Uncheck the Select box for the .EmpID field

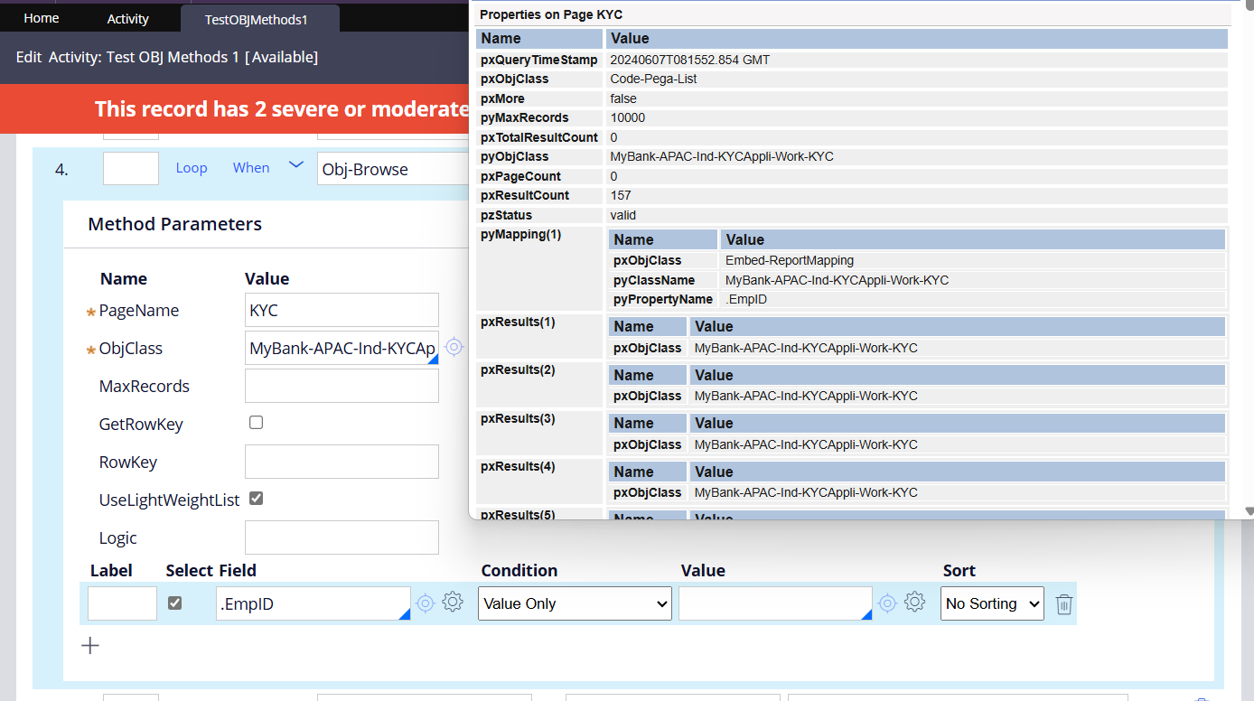174,602
